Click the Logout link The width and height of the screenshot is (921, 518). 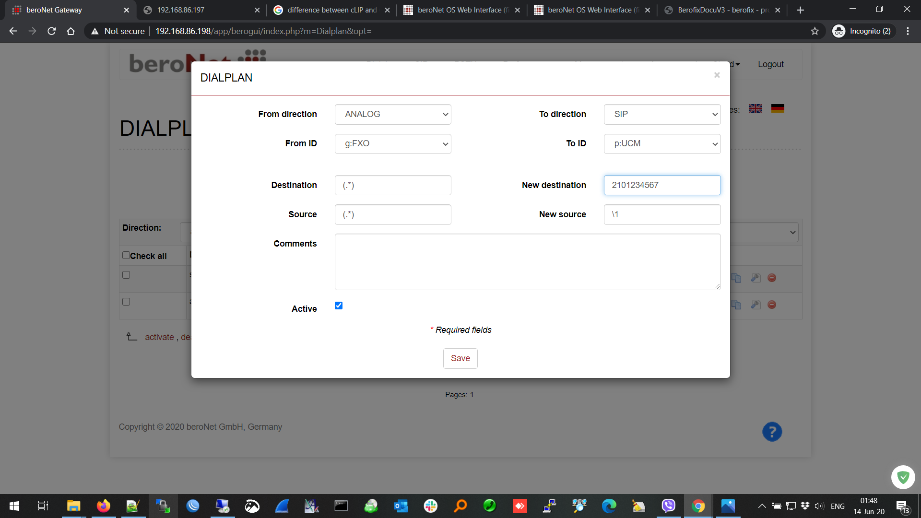click(x=770, y=64)
